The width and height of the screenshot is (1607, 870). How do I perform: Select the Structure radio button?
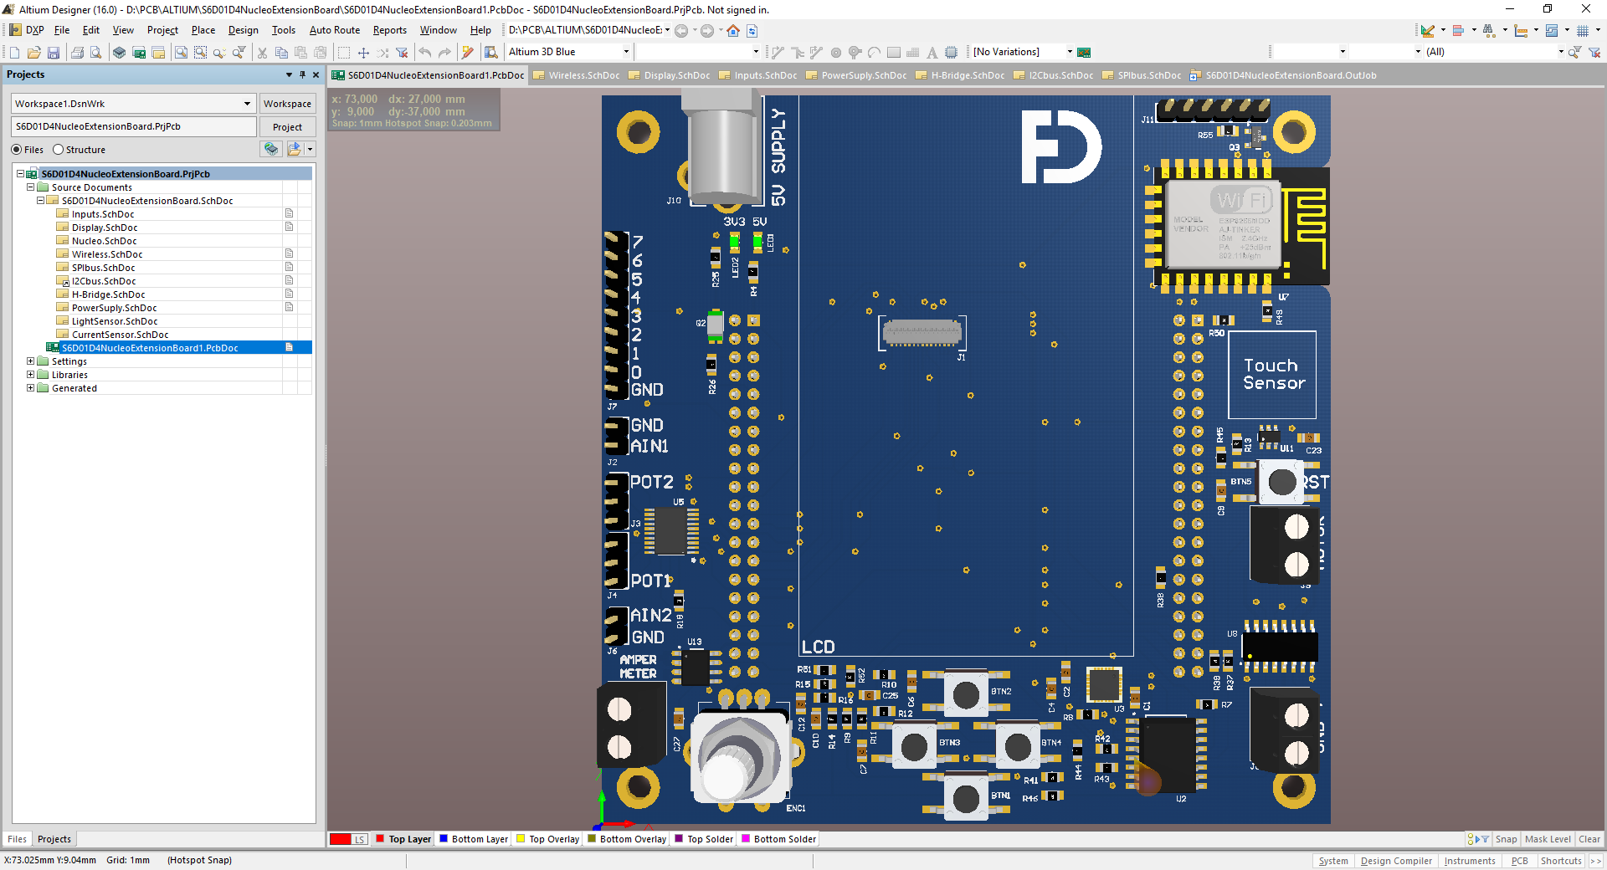click(x=58, y=150)
